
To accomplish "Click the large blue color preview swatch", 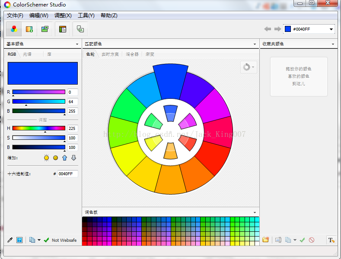I will click(43, 73).
